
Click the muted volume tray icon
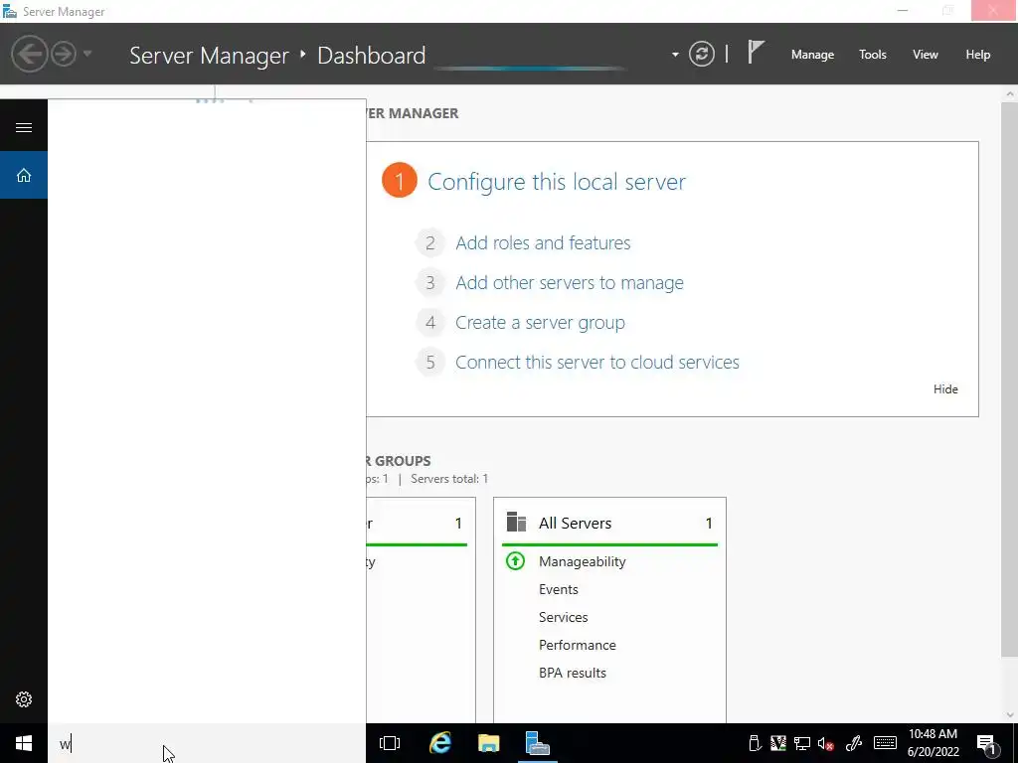pos(826,743)
